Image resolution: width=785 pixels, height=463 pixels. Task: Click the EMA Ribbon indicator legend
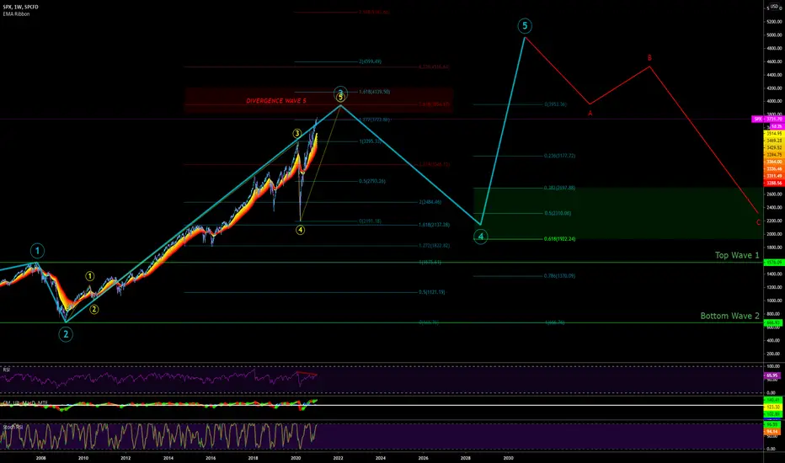point(16,14)
